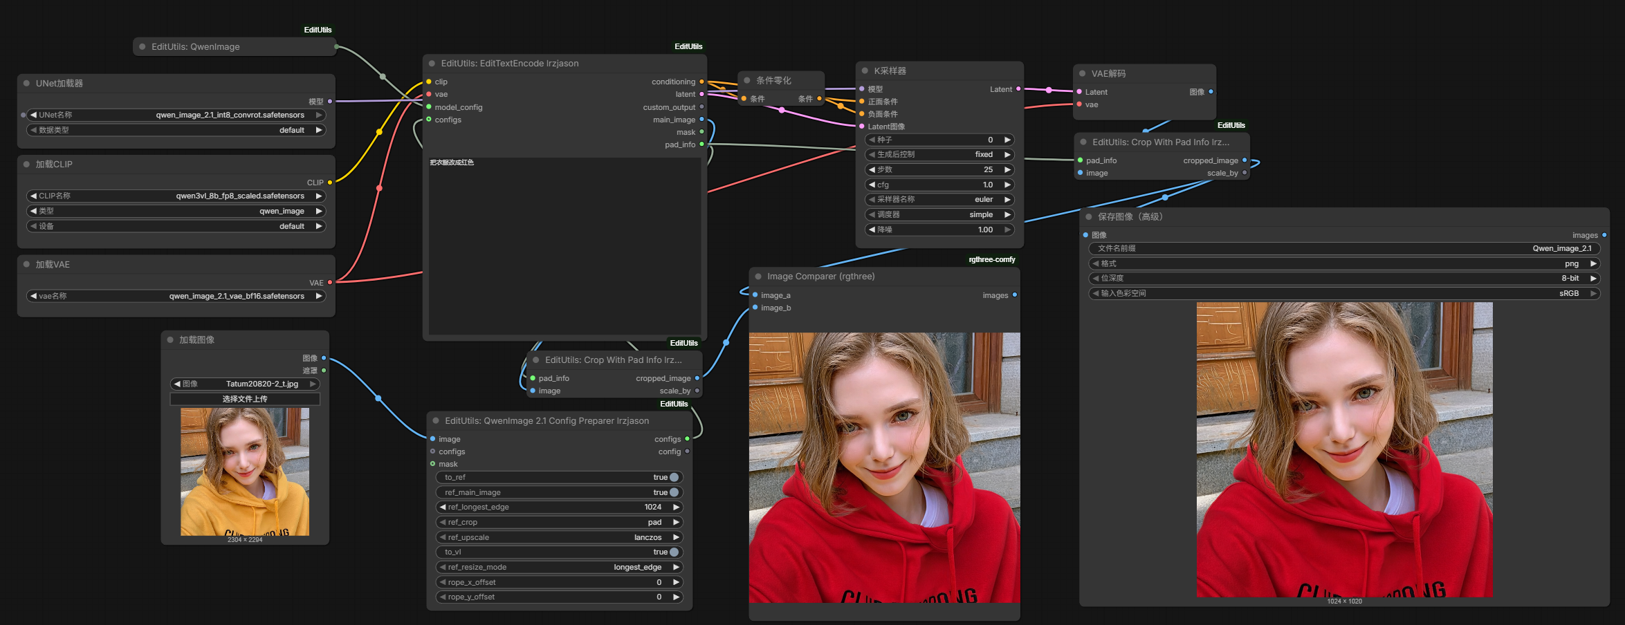Increase ref_longest_edge with its right arrow
Viewport: 1625px width, 625px height.
pyautogui.click(x=676, y=507)
